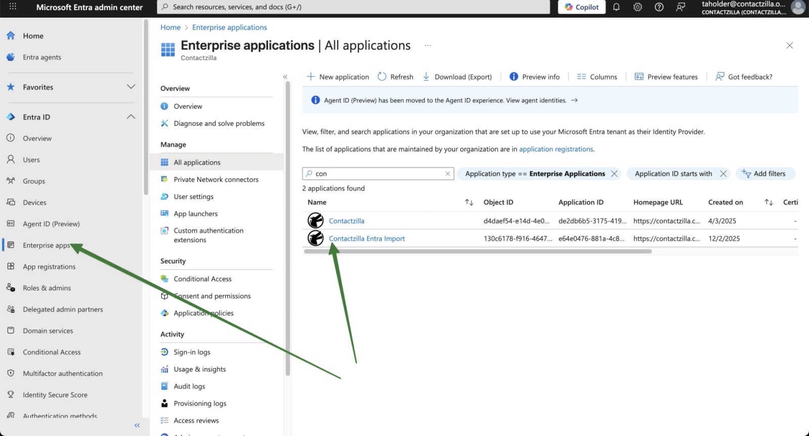809x436 pixels.
Task: Clear the application search text
Action: point(447,174)
